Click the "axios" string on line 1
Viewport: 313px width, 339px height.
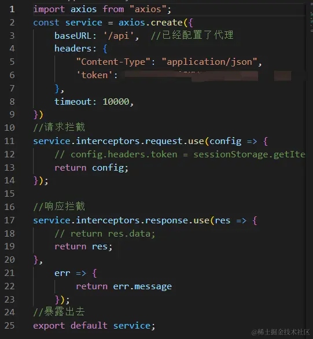(x=148, y=9)
